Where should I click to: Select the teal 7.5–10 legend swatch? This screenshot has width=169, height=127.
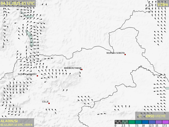[x=138, y=122]
